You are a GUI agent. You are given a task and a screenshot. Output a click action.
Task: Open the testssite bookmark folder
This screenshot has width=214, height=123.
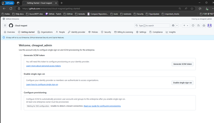tap(80, 14)
